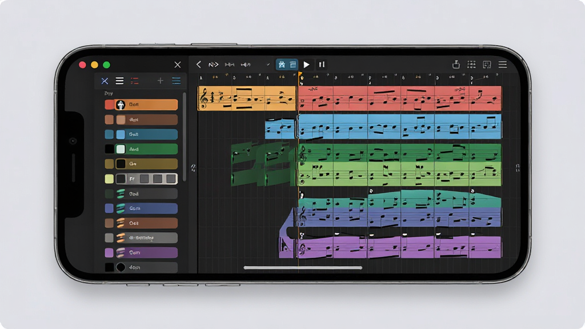The image size is (585, 329).
Task: Start playback with the Play button
Action: click(306, 65)
